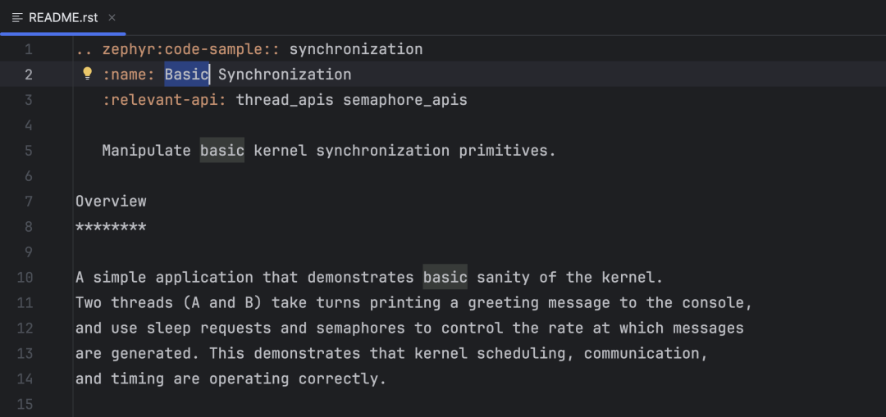The height and width of the screenshot is (417, 886).
Task: Click the word "greeting" on line 11
Action: [x=503, y=303]
